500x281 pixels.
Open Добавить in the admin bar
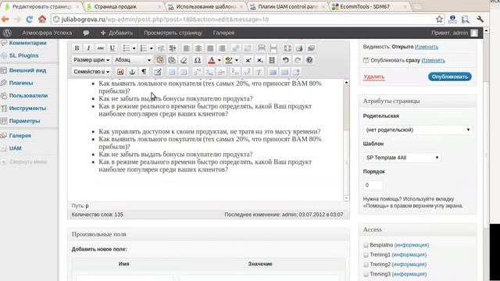(116, 33)
